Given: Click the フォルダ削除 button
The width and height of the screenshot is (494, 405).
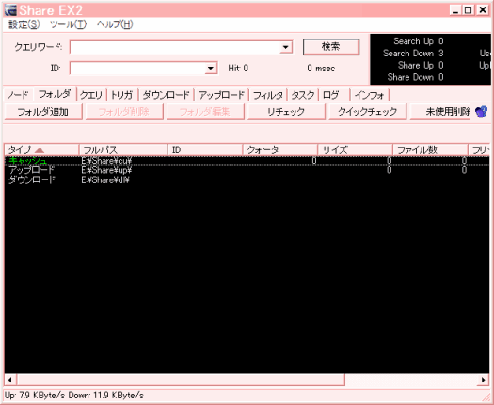Looking at the screenshot, I should pyautogui.click(x=124, y=112).
